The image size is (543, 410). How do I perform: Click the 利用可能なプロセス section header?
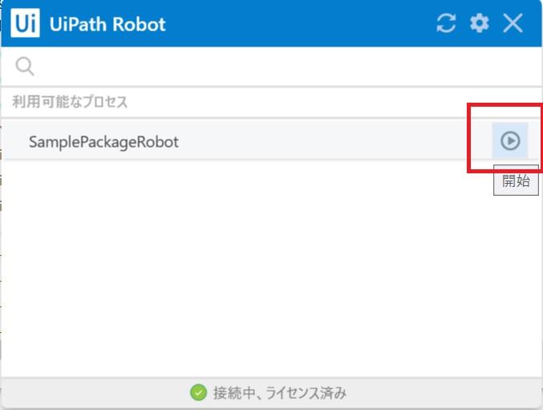(x=70, y=102)
